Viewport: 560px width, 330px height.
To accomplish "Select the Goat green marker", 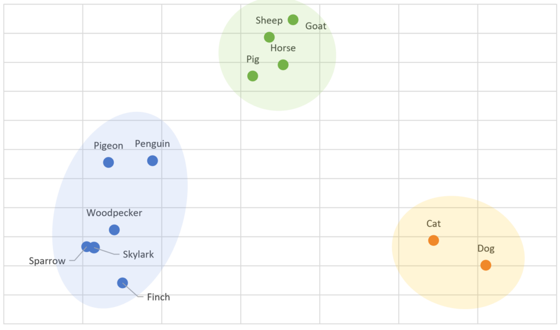I will click(293, 20).
